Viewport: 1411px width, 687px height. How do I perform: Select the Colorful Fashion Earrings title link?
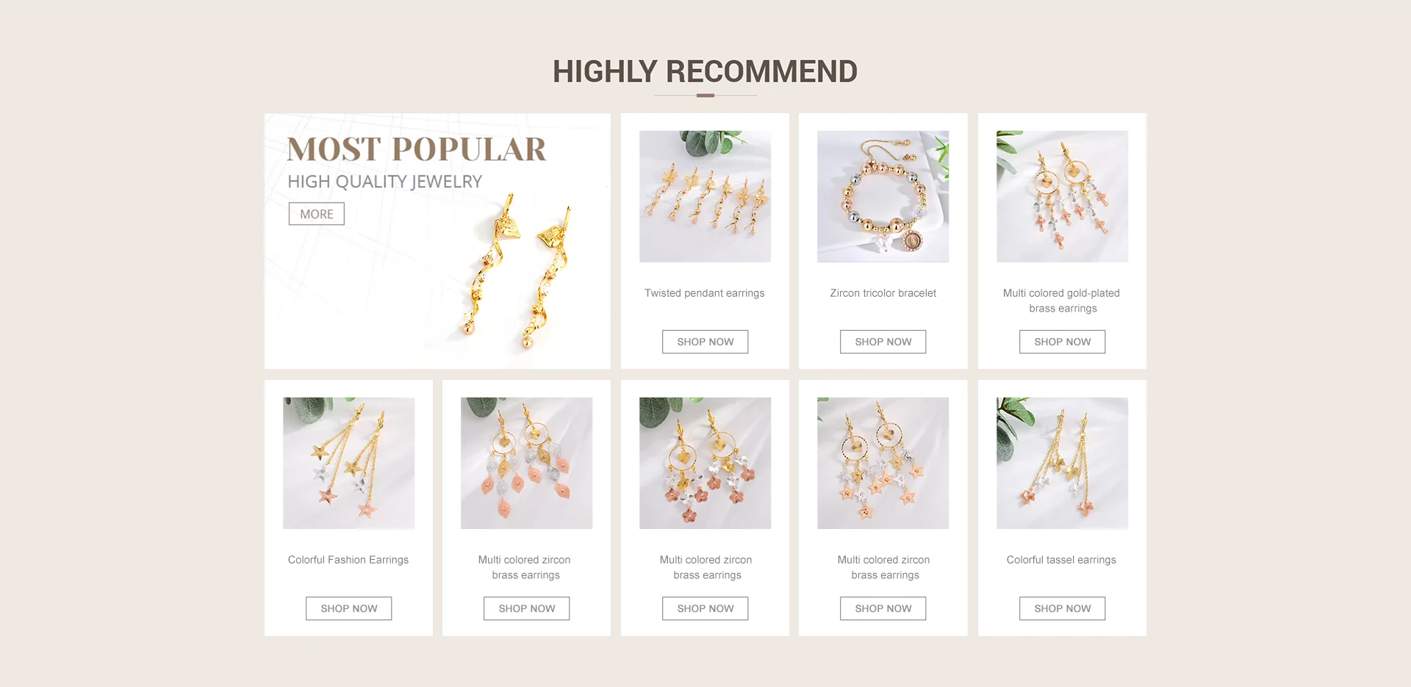(x=348, y=560)
